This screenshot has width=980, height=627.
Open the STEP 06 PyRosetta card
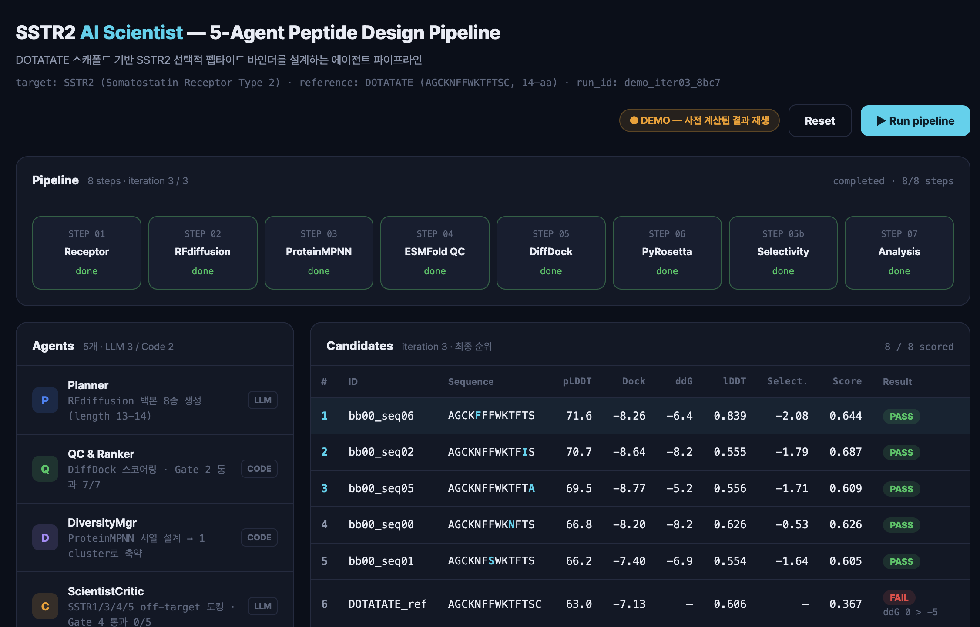click(667, 253)
